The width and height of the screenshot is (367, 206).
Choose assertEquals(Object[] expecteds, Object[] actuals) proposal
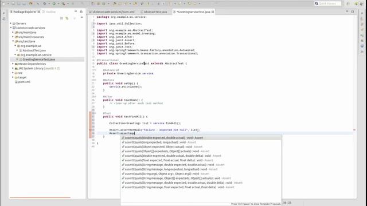pyautogui.click(x=201, y=151)
